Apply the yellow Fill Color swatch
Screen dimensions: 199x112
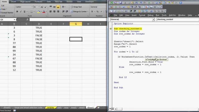[39, 12]
